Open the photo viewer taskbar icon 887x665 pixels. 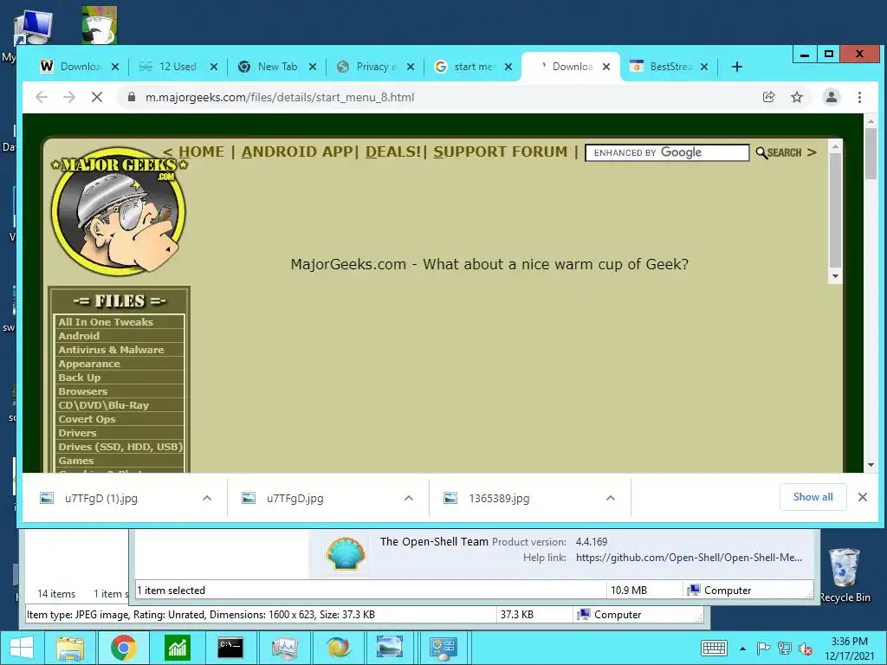point(390,648)
